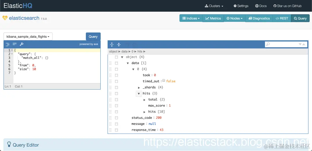The width and height of the screenshot is (312, 151).
Task: Open the Clusters dropdown menu
Action: 214,6
